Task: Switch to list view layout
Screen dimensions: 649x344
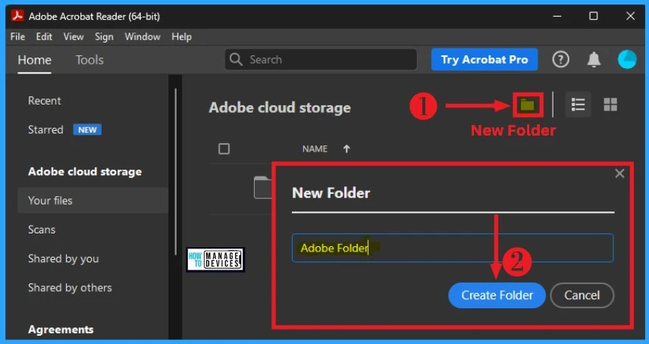Action: tap(578, 105)
